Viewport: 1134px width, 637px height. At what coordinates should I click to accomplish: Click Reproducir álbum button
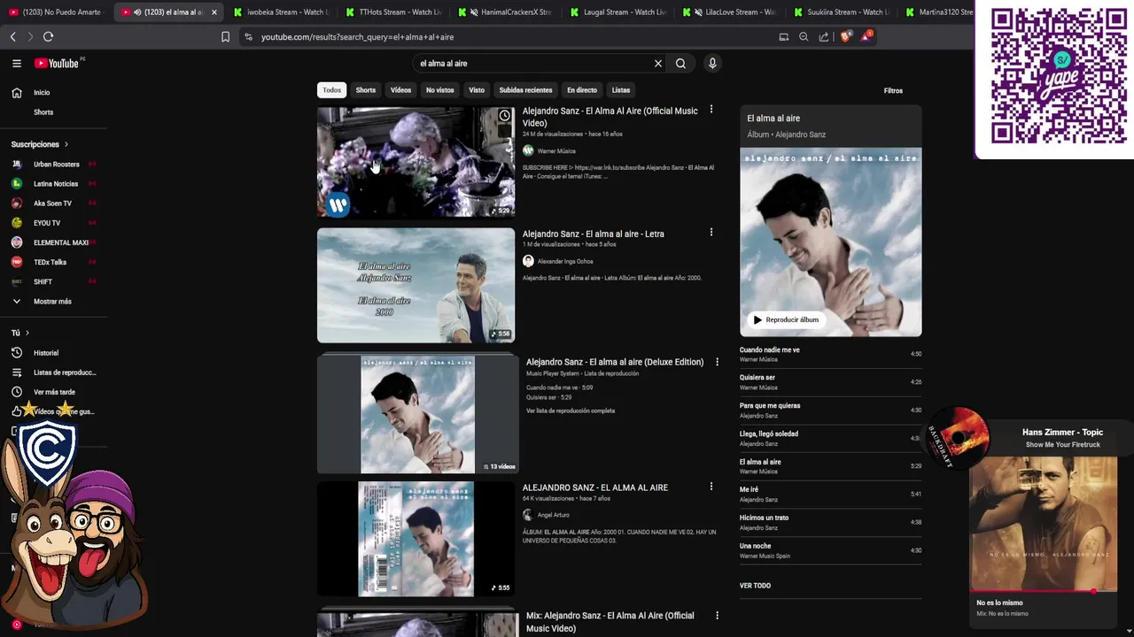pyautogui.click(x=785, y=320)
